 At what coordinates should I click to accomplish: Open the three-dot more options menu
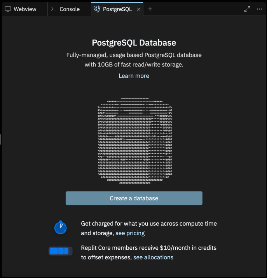259,9
